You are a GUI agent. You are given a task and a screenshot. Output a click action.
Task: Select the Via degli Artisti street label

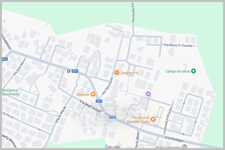pos(90,108)
